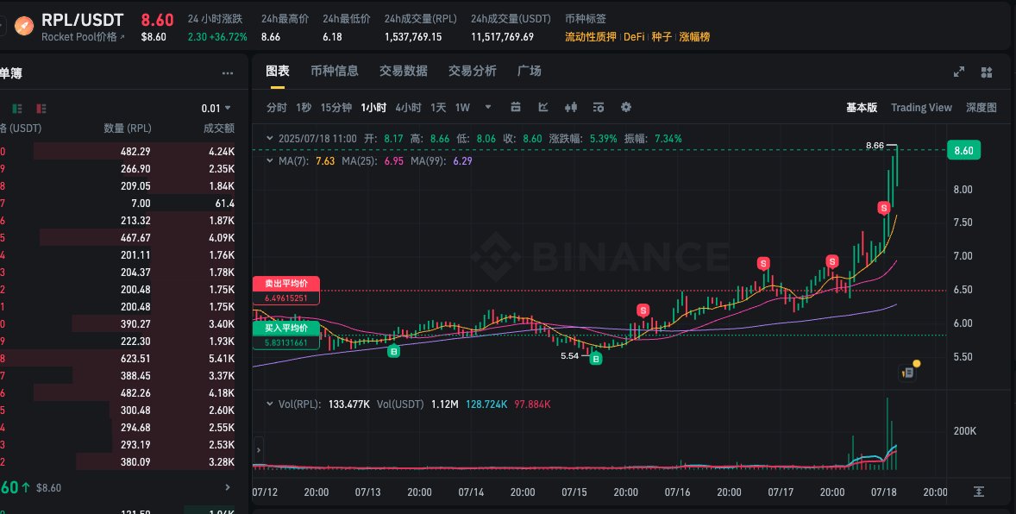Image resolution: width=1016 pixels, height=514 pixels.
Task: Click the news flash icon on chart
Action: (909, 372)
